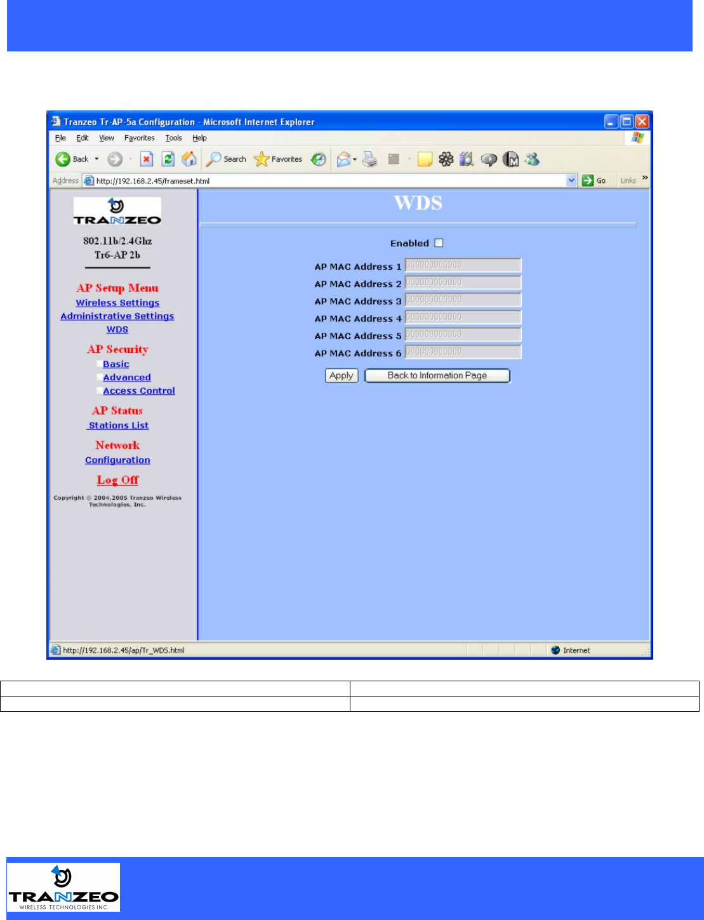Click the address bar URL field
This screenshot has width=704, height=920.
(329, 181)
